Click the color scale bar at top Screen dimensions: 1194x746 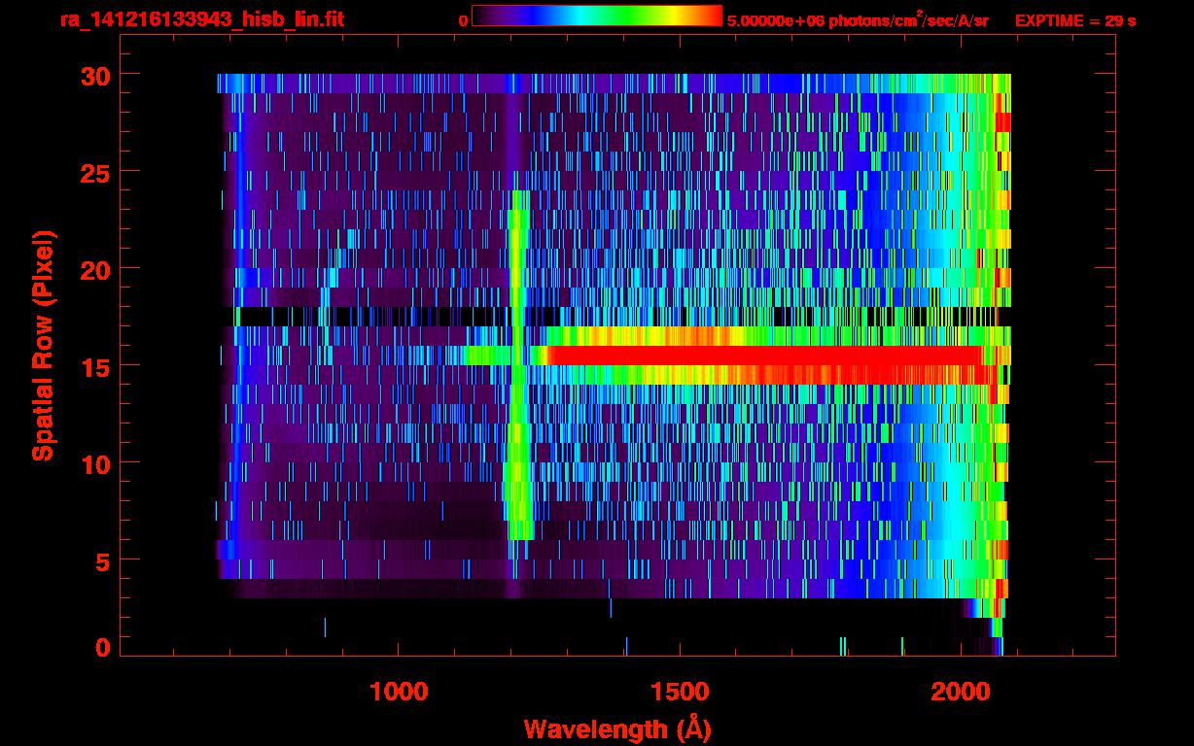[597, 17]
